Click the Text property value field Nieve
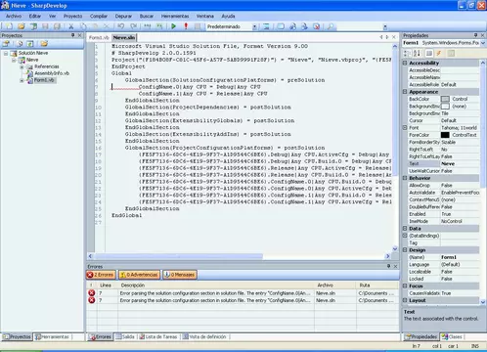Image resolution: width=487 pixels, height=352 pixels. click(460, 163)
